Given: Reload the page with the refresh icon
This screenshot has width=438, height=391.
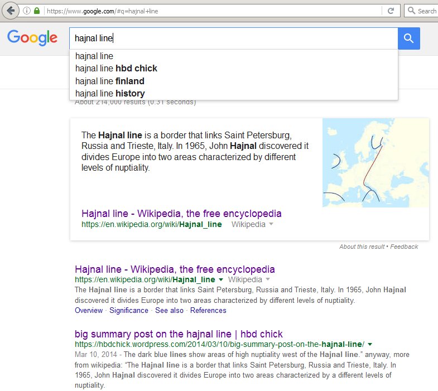Looking at the screenshot, I should coord(391,11).
